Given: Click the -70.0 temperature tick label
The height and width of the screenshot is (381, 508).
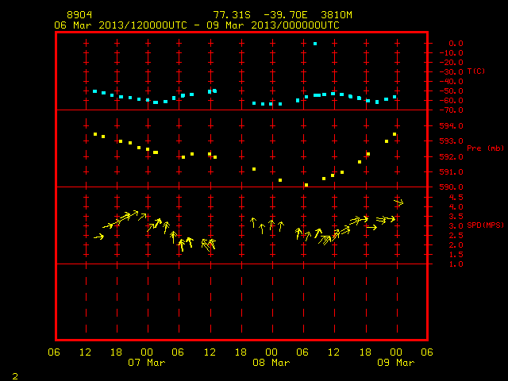Looking at the screenshot, I should [451, 110].
